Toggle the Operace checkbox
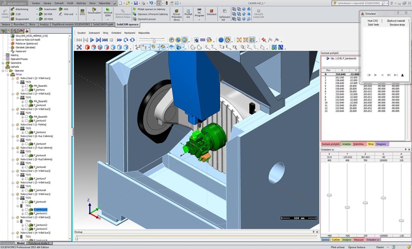 [6, 71]
